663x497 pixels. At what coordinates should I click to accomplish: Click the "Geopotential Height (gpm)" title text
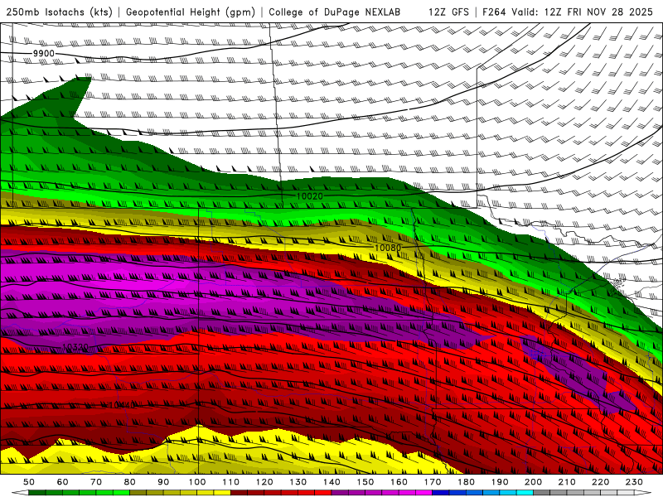click(x=191, y=12)
